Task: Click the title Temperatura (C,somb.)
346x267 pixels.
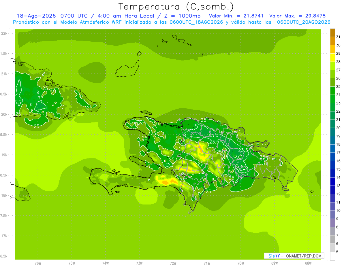Action: 176,7
